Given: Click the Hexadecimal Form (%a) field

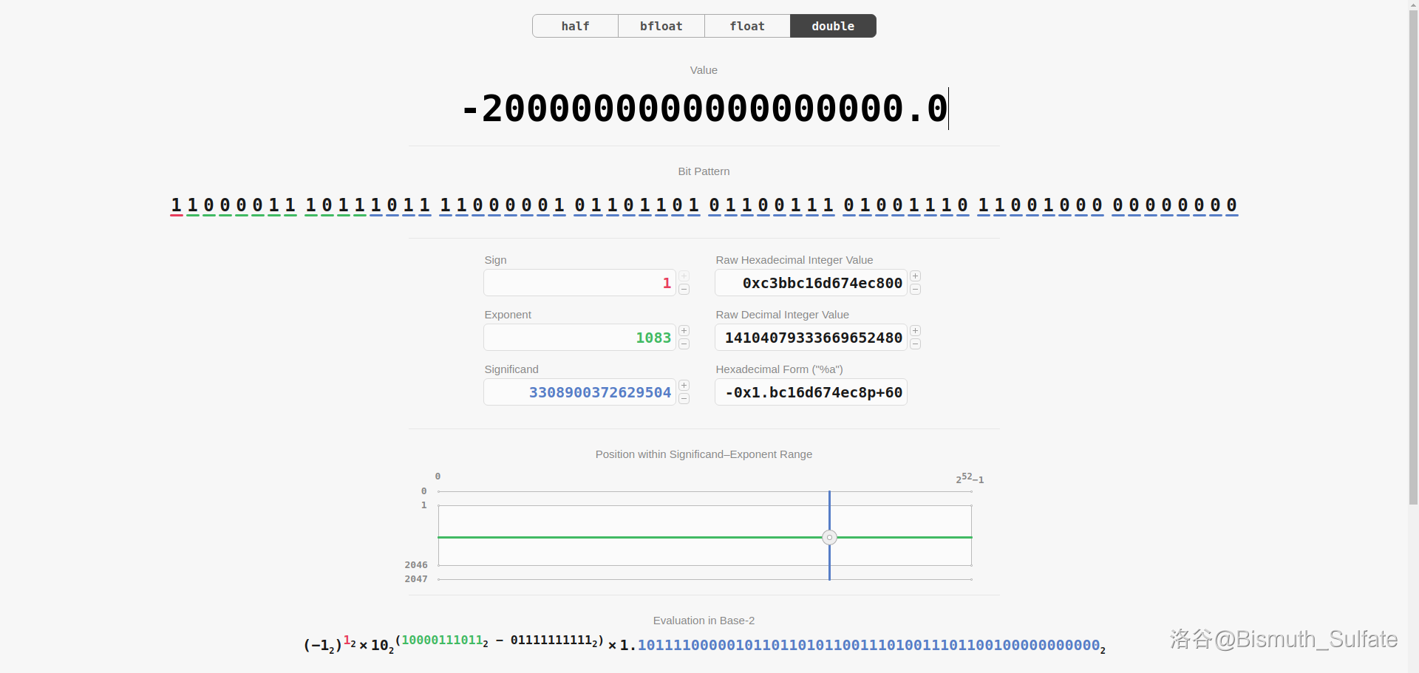Looking at the screenshot, I should [811, 392].
